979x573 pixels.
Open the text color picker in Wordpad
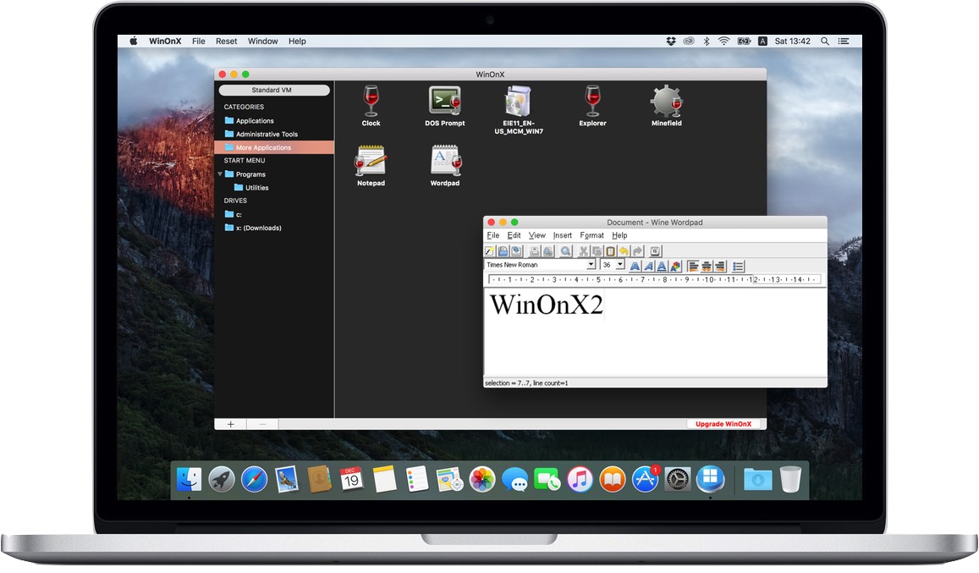coord(675,267)
